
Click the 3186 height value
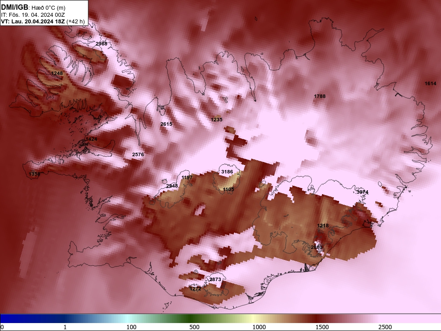coord(227,172)
